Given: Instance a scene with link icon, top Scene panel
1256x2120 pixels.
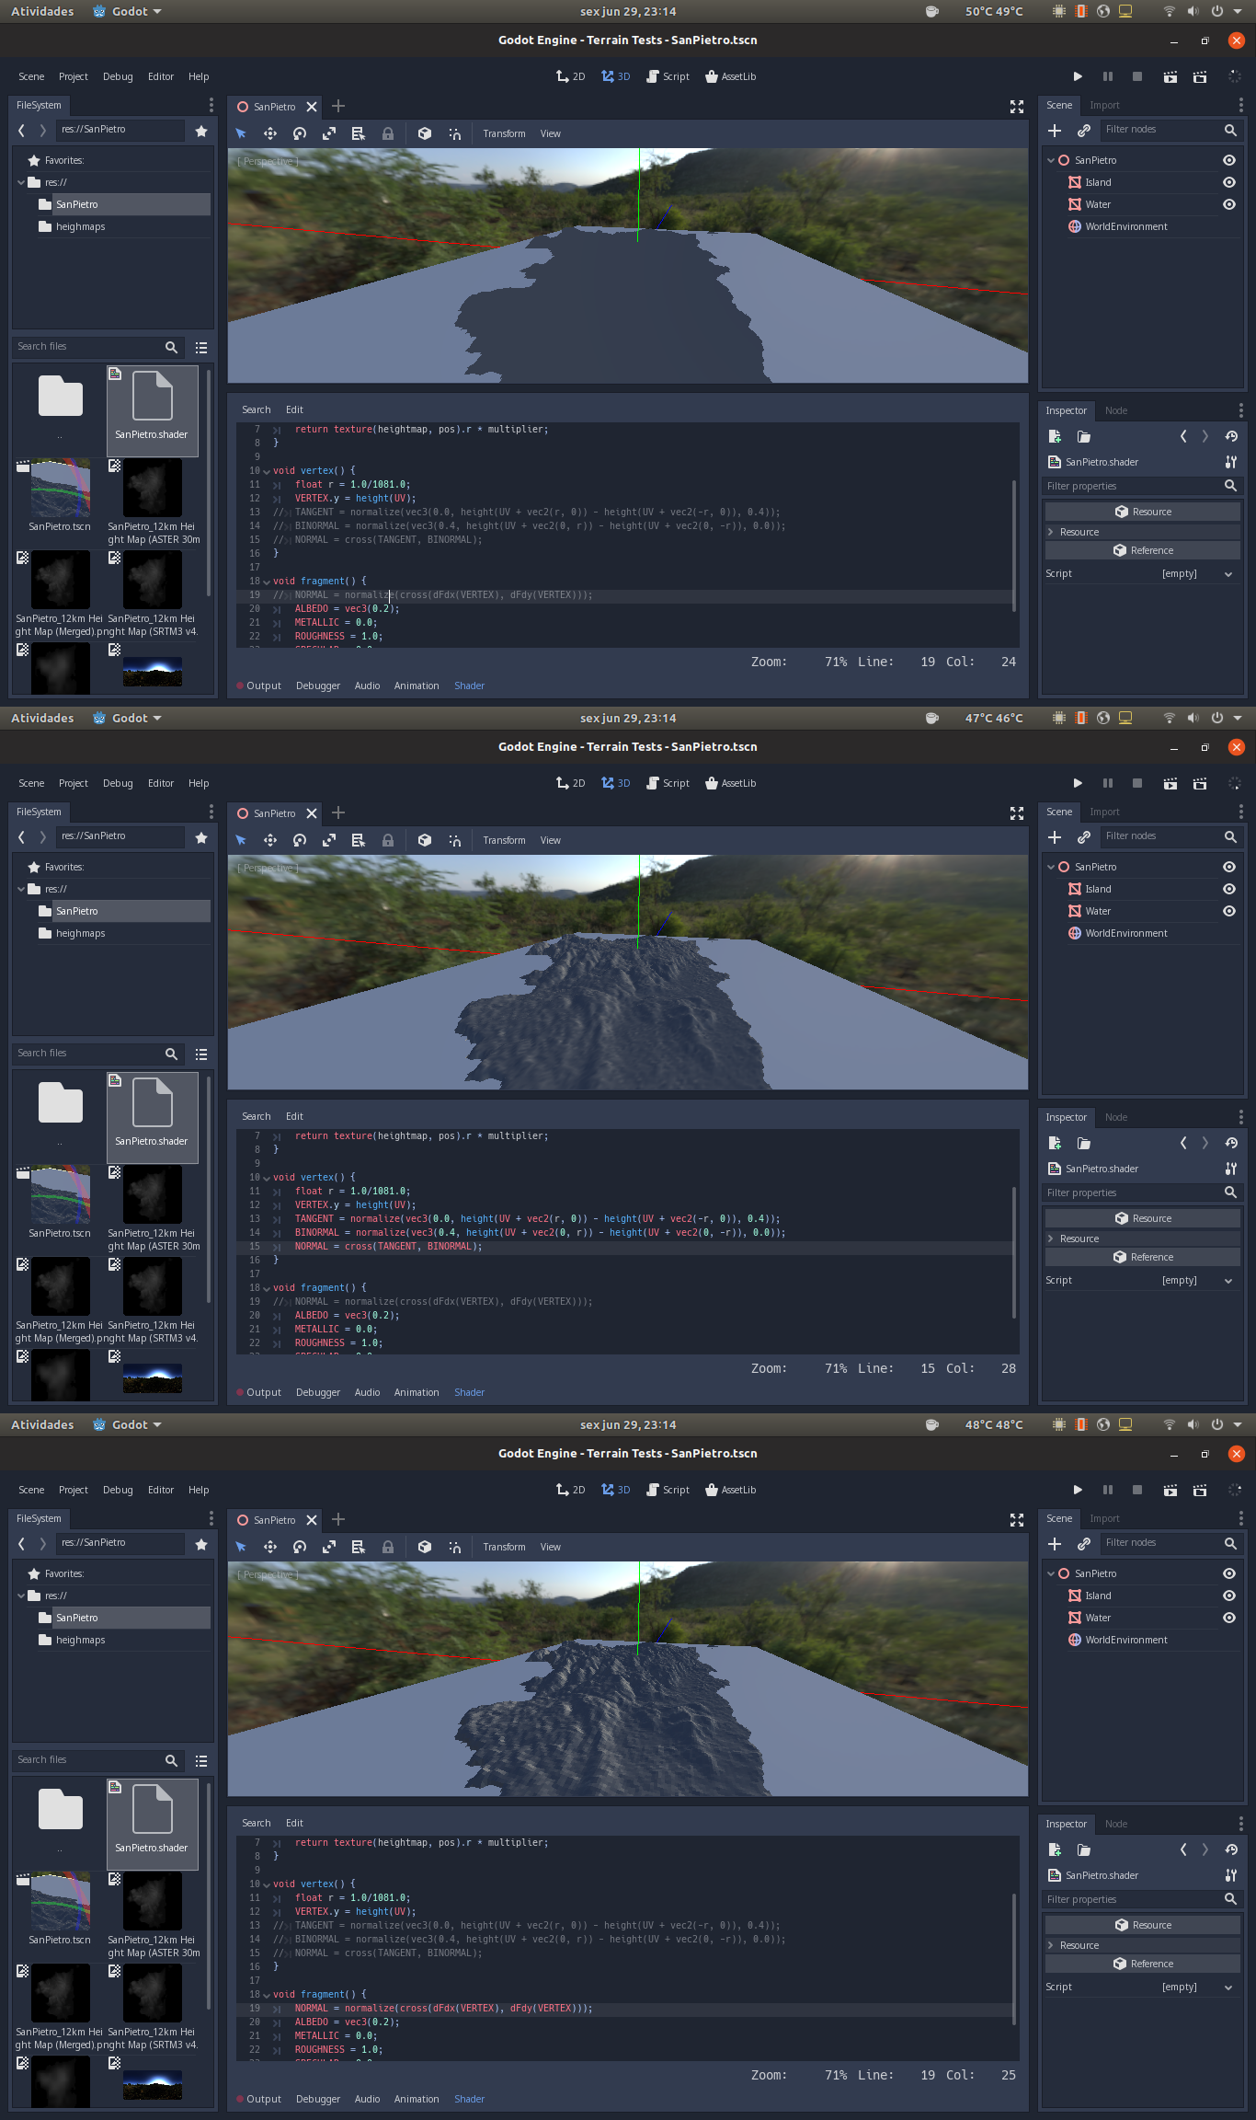Looking at the screenshot, I should point(1084,131).
